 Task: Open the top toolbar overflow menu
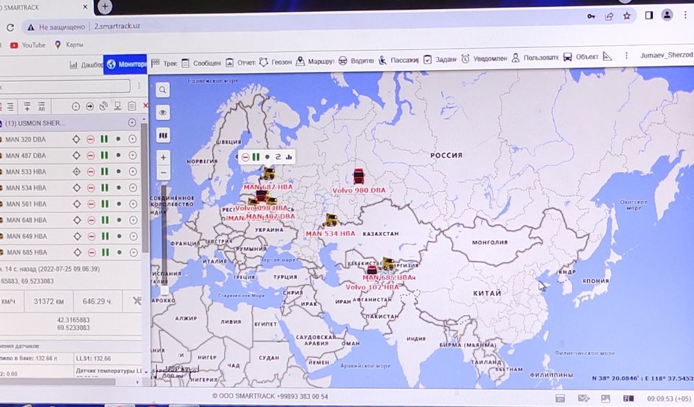626,56
